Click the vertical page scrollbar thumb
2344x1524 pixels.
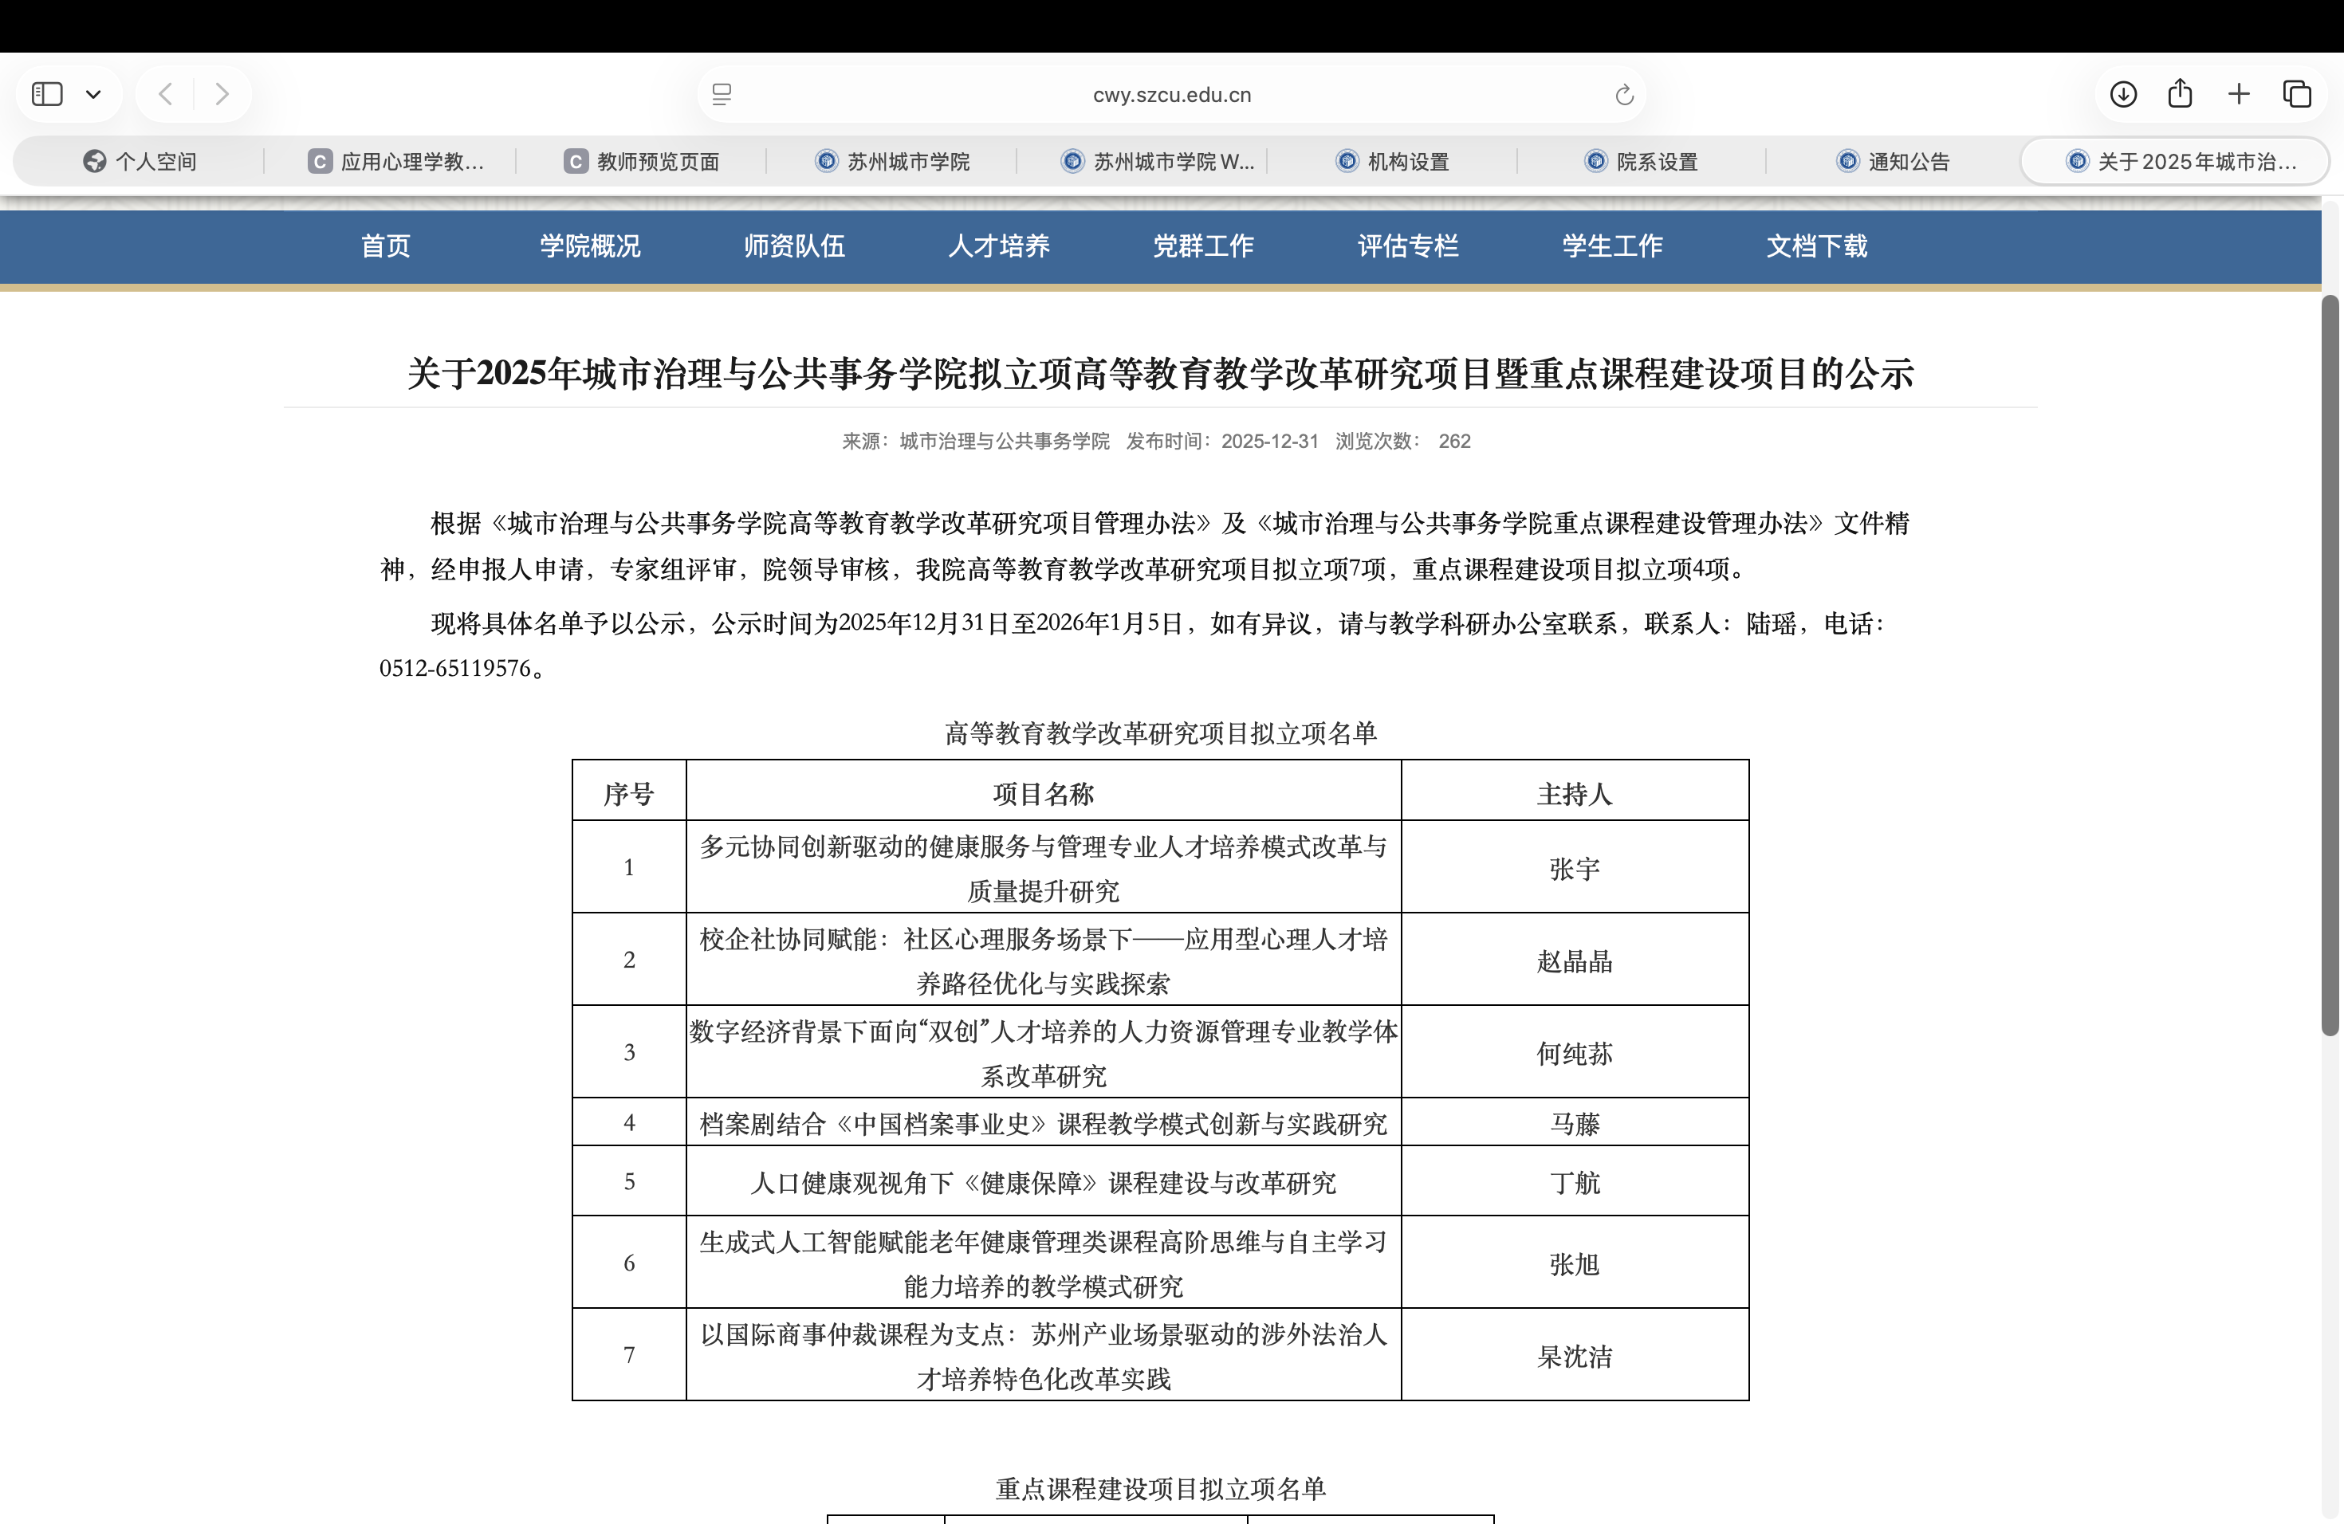click(x=2329, y=665)
